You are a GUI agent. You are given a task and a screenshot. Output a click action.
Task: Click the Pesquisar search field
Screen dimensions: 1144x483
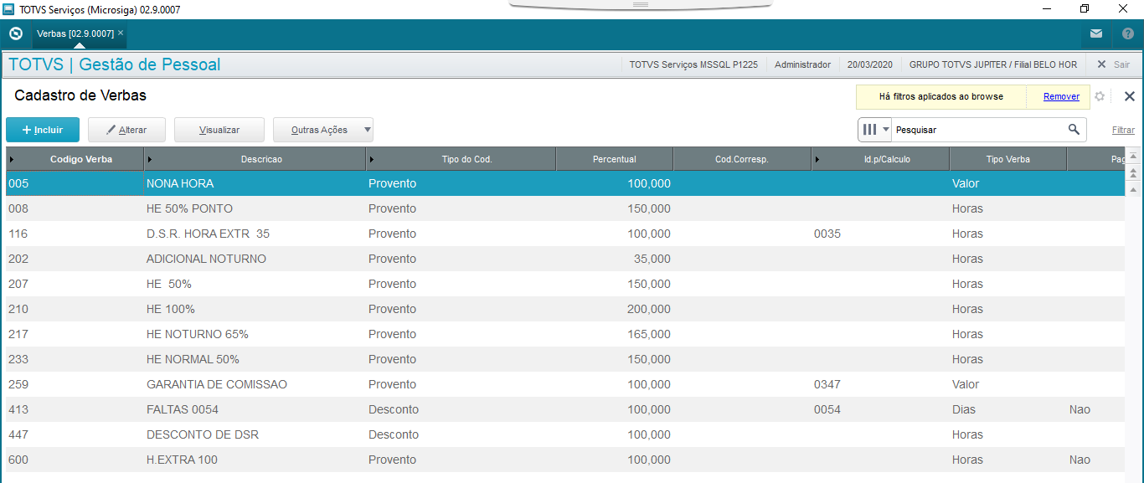coord(977,130)
